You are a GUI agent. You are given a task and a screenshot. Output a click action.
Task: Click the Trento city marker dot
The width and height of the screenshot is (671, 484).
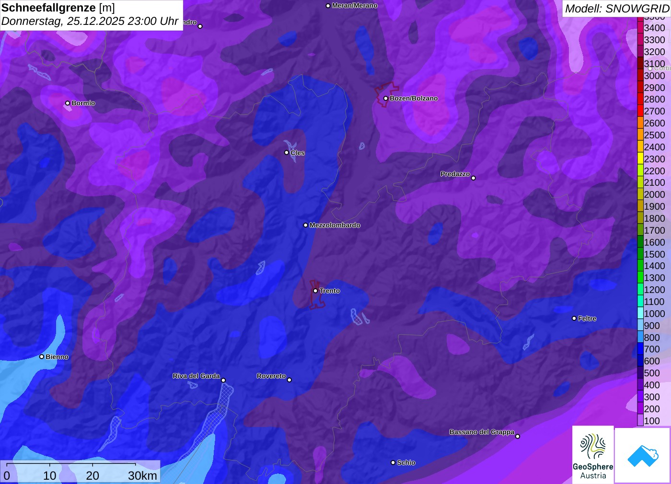(x=315, y=291)
